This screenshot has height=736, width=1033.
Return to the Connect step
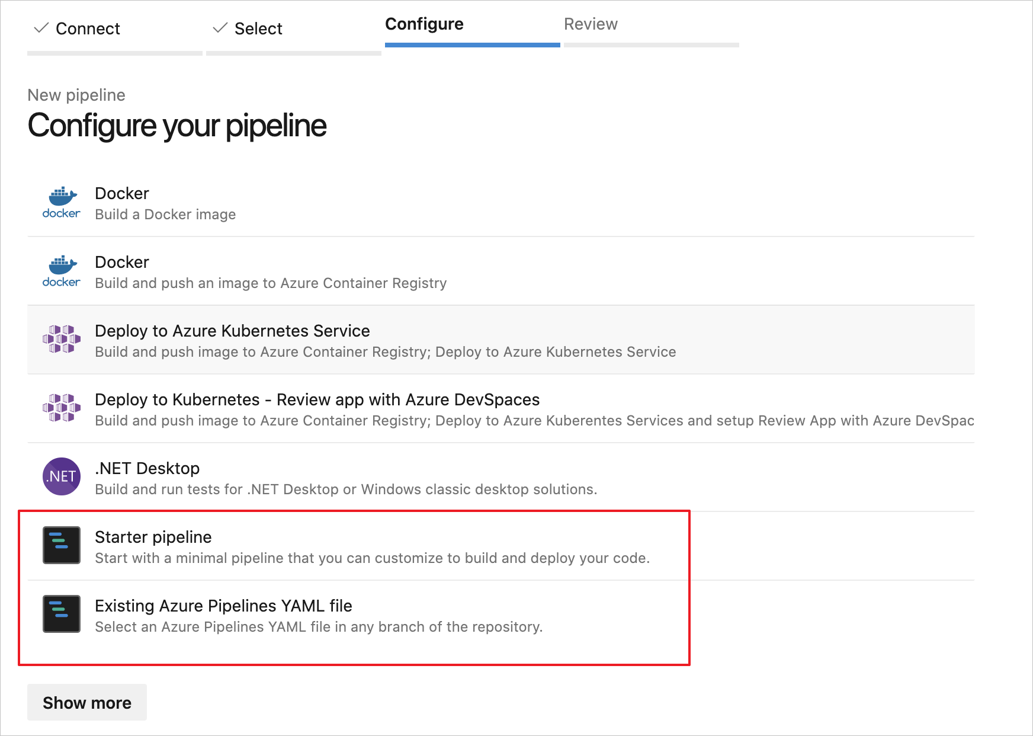[x=88, y=28]
